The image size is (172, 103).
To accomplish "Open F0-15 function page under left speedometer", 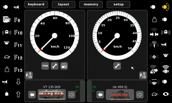I will [29, 76].
